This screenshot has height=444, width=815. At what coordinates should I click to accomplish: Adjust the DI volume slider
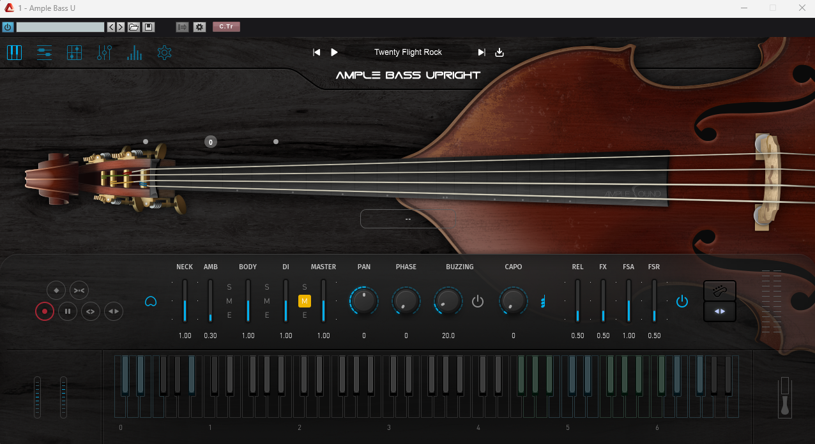tap(286, 301)
